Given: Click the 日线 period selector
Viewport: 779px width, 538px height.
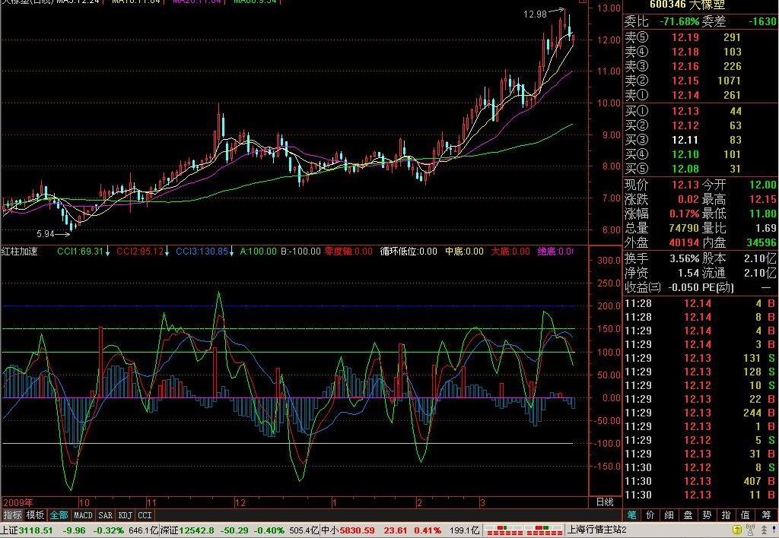Looking at the screenshot, I should click(x=605, y=502).
